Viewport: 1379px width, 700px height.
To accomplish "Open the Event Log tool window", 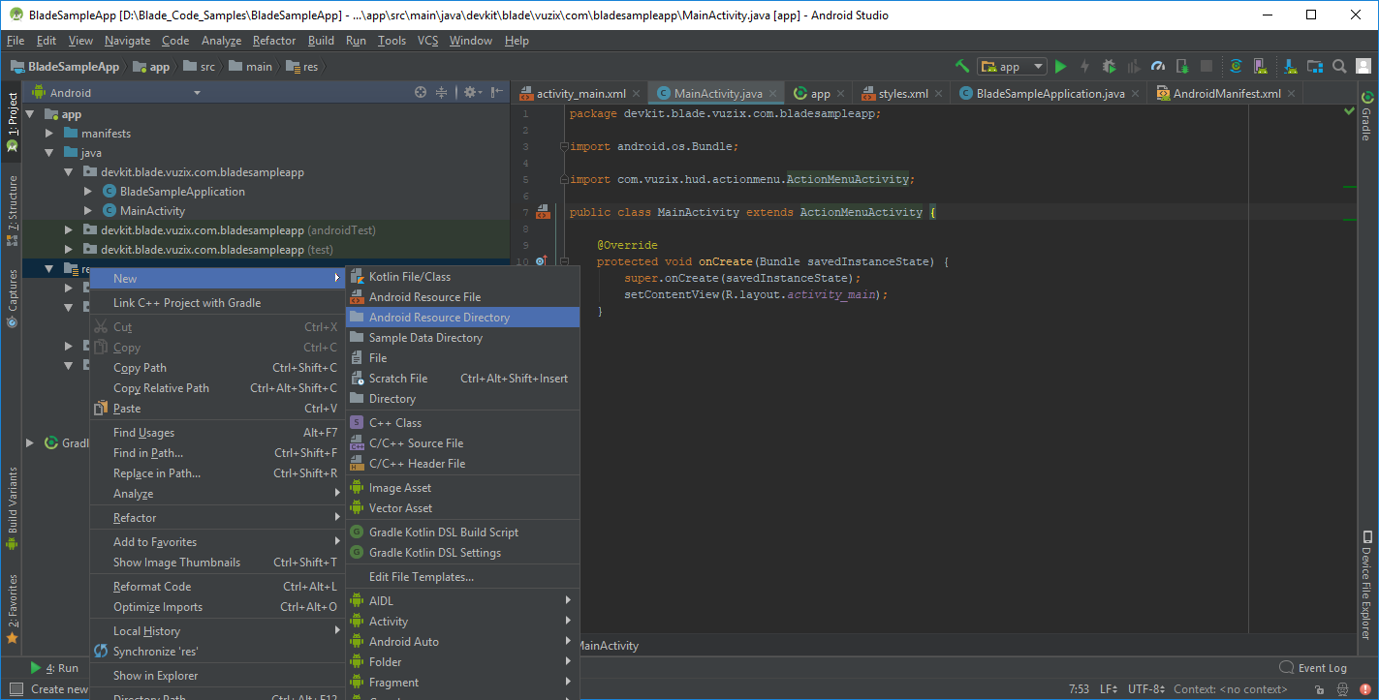I will pos(1313,668).
